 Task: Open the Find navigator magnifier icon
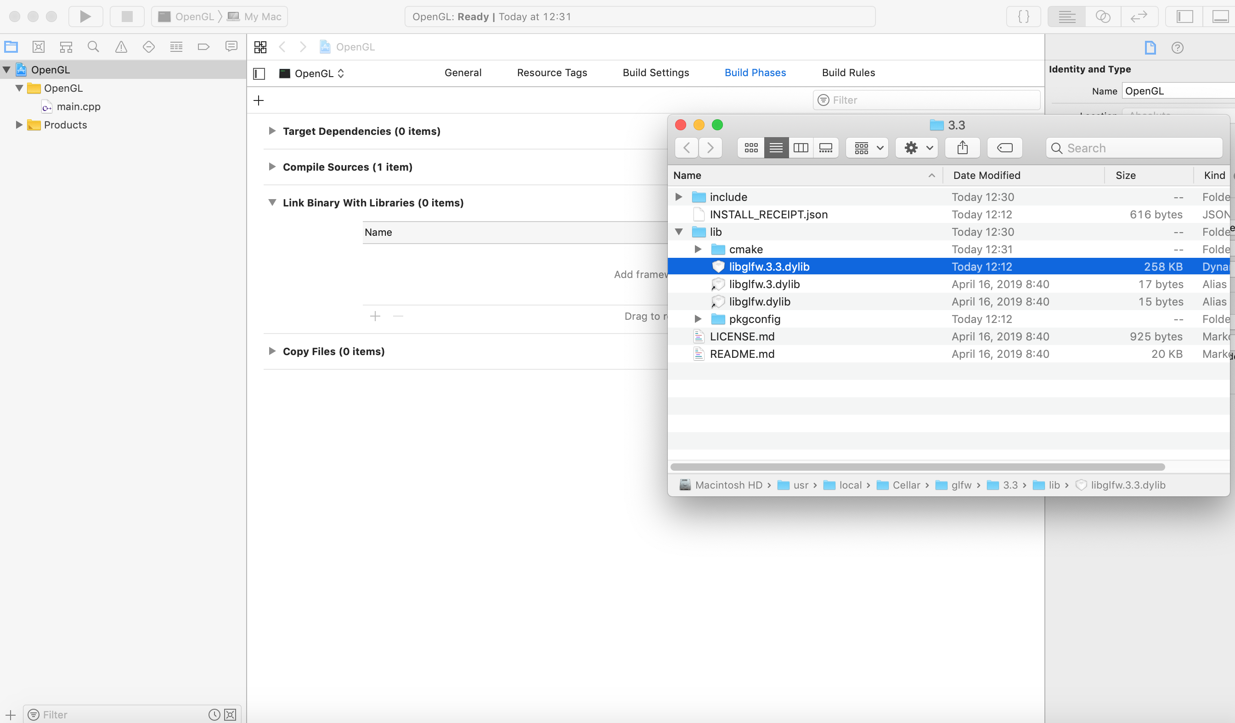(x=93, y=46)
